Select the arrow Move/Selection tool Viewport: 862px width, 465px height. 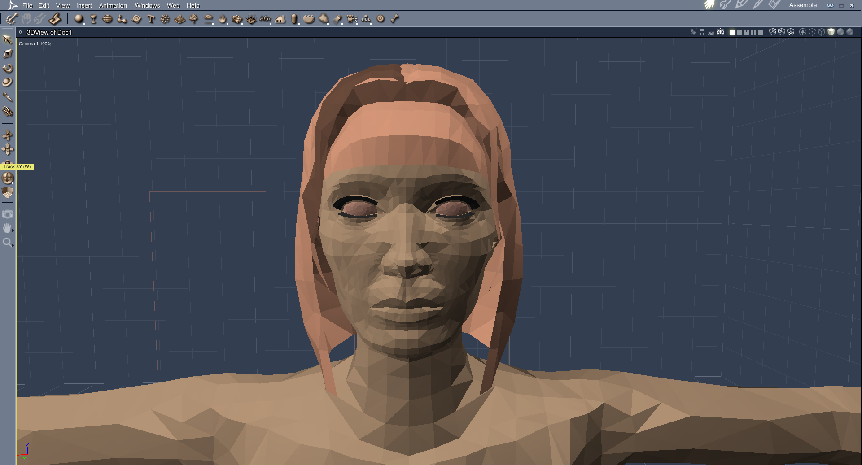click(7, 39)
